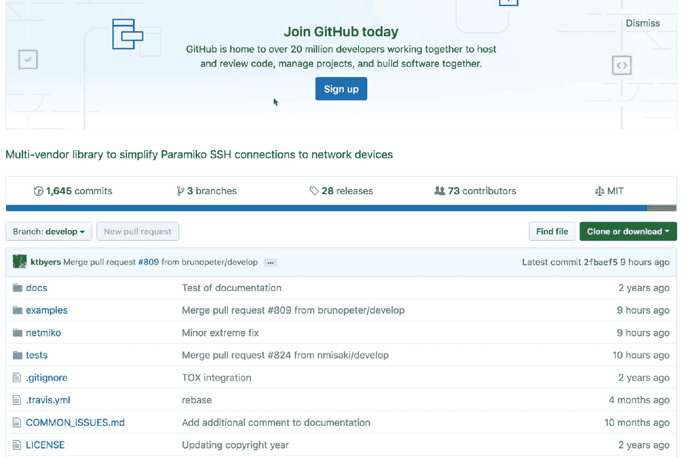Click 'rebase' commit message
This screenshot has height=458, width=691.
197,400
